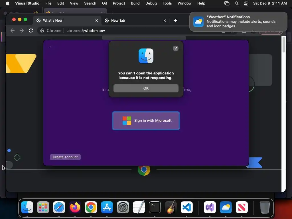Go back in Chrome

pos(13,31)
